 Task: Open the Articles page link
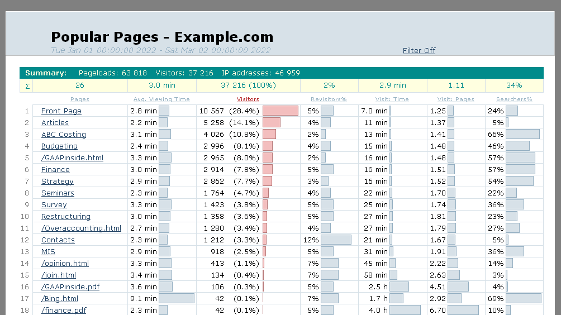click(55, 123)
